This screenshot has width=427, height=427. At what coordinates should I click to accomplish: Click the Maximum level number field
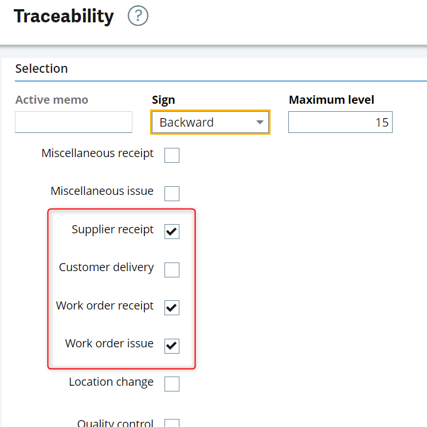coord(340,122)
